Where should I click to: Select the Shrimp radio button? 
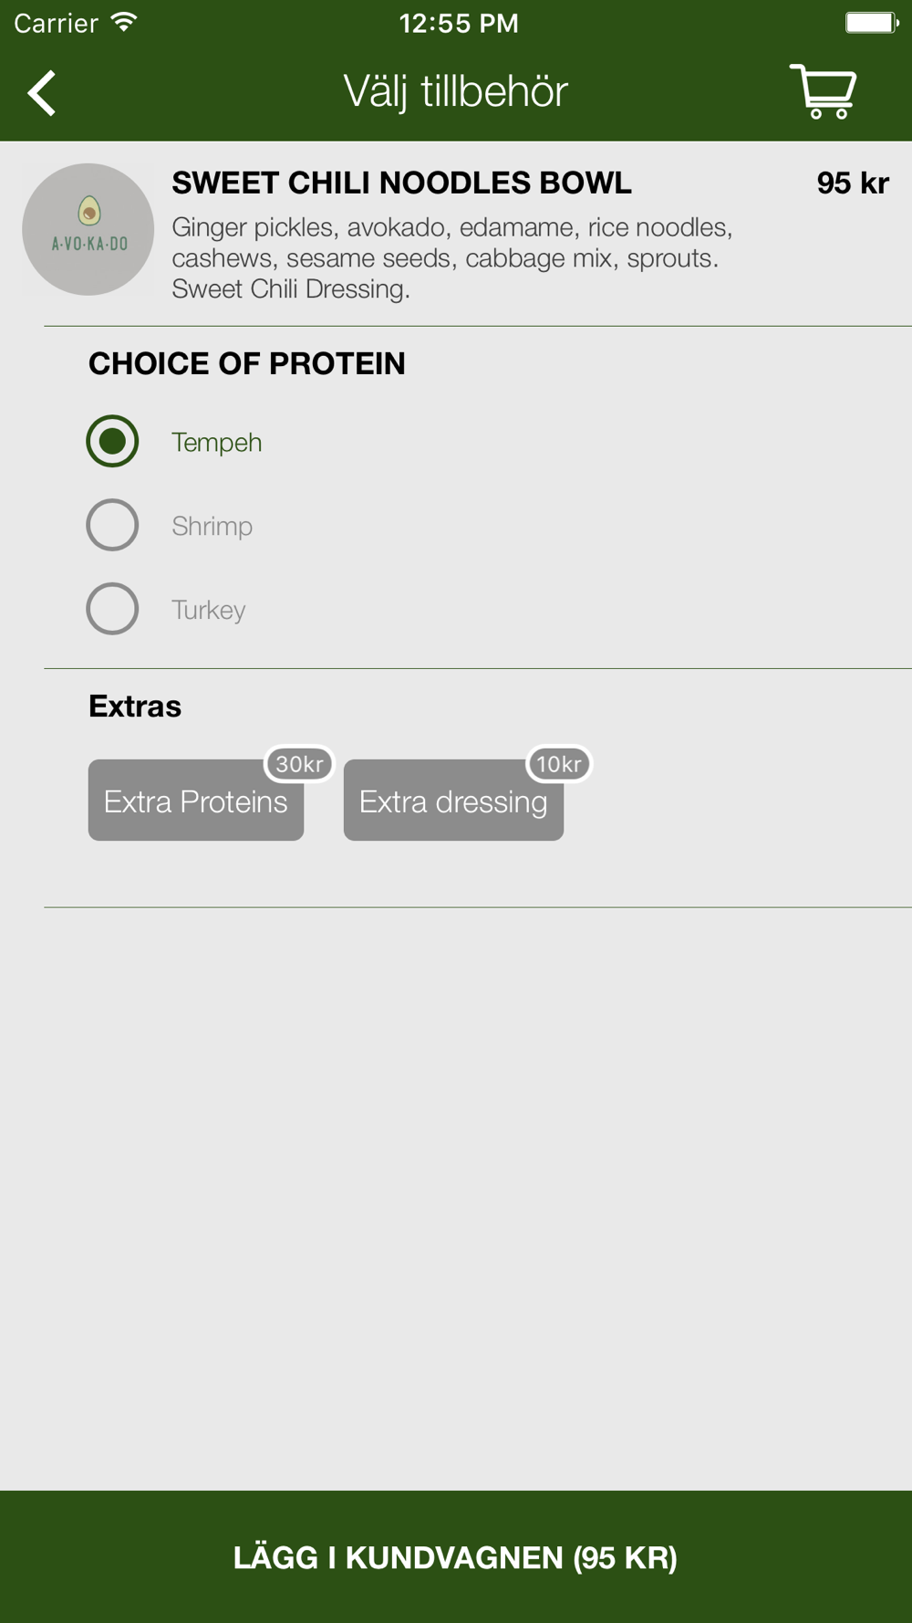pyautogui.click(x=112, y=525)
